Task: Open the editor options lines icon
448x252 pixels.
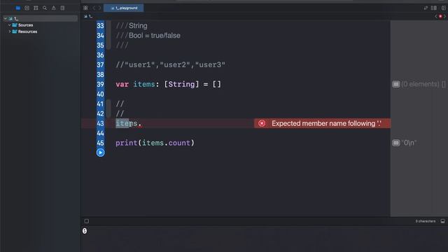Action: click(434, 8)
